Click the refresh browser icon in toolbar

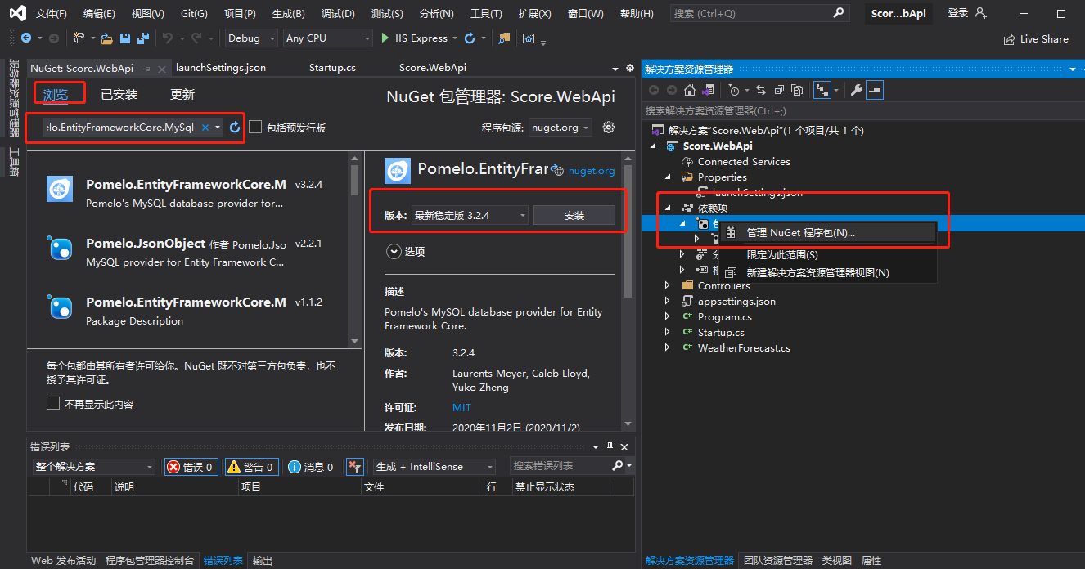(x=470, y=38)
